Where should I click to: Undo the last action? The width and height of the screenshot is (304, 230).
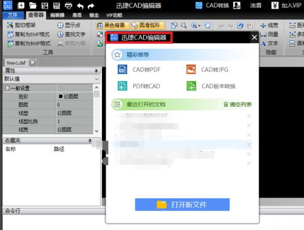[x=80, y=6]
